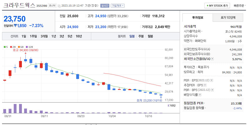Select the 1주일 line chart period

pyautogui.click(x=33, y=36)
